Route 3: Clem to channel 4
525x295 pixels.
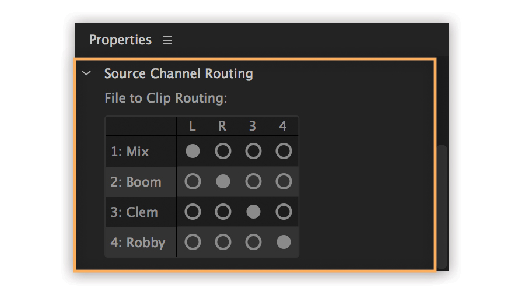pyautogui.click(x=283, y=212)
